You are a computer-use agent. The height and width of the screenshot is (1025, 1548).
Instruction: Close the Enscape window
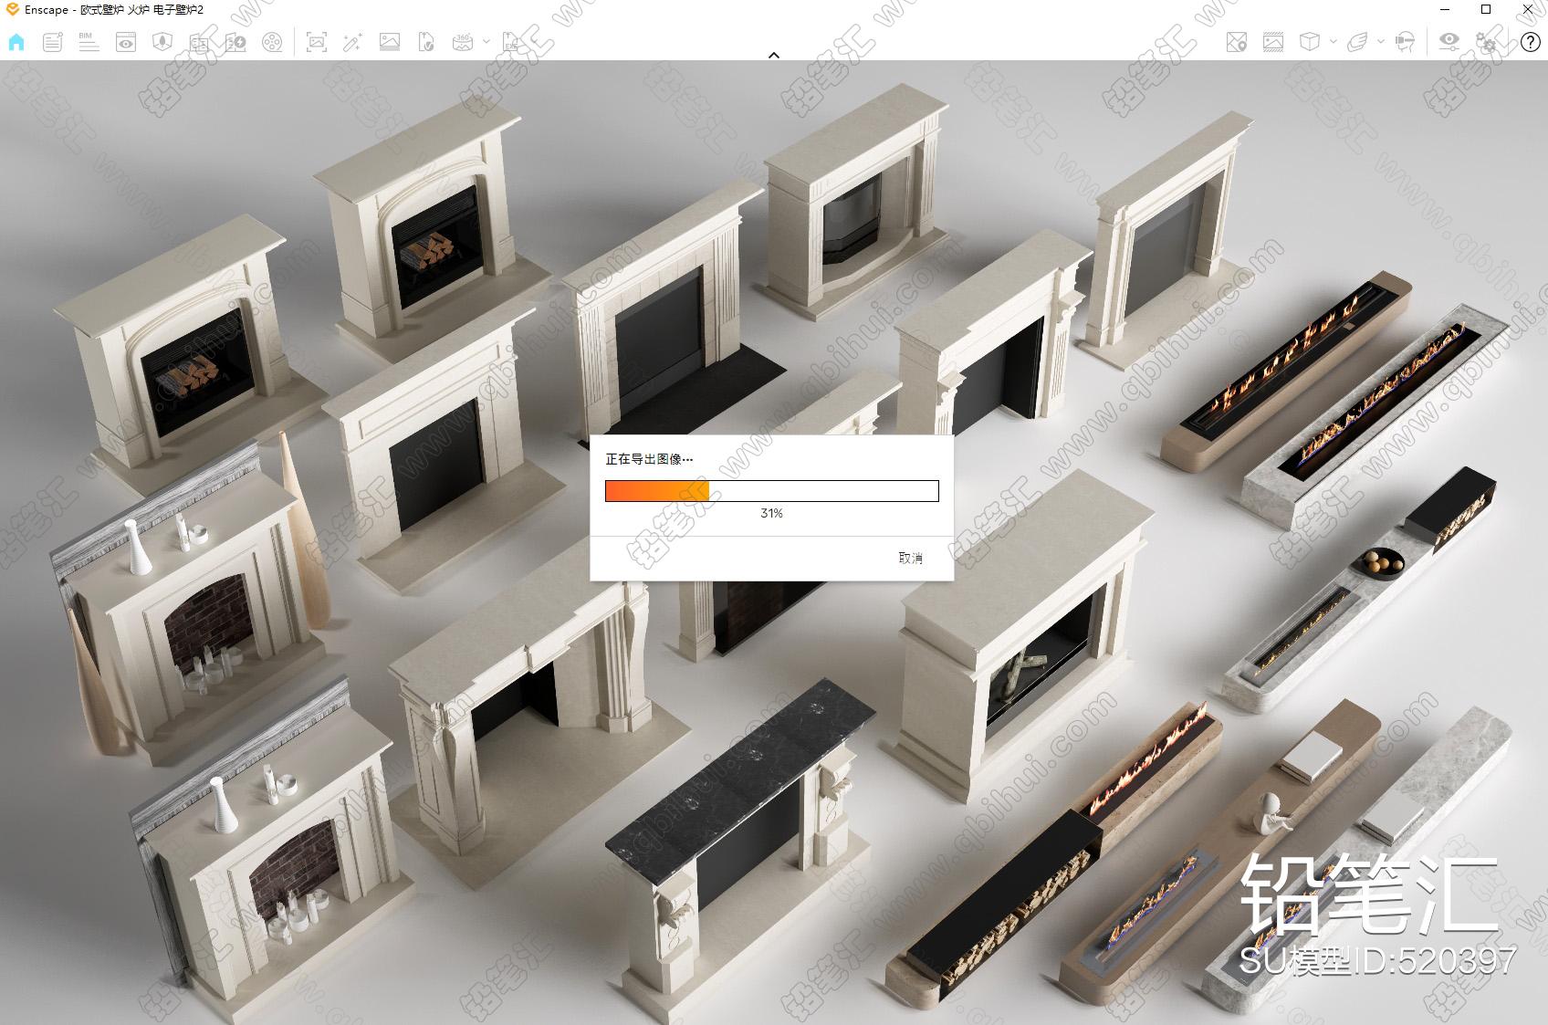[1528, 9]
